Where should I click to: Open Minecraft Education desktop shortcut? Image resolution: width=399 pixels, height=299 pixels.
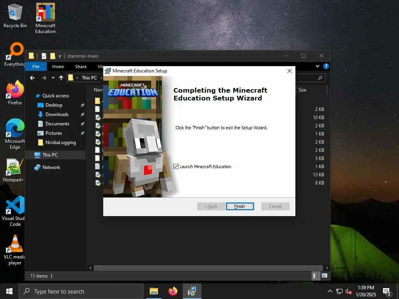point(45,18)
